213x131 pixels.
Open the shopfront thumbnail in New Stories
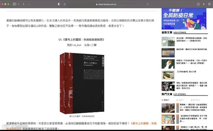pos(168,53)
